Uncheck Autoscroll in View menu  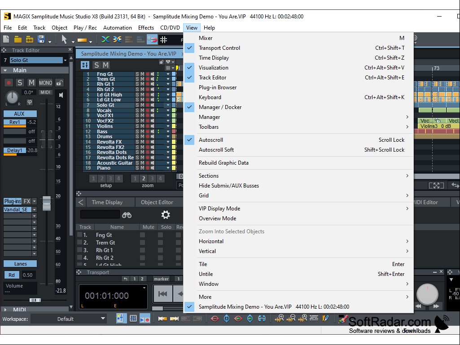pos(298,140)
